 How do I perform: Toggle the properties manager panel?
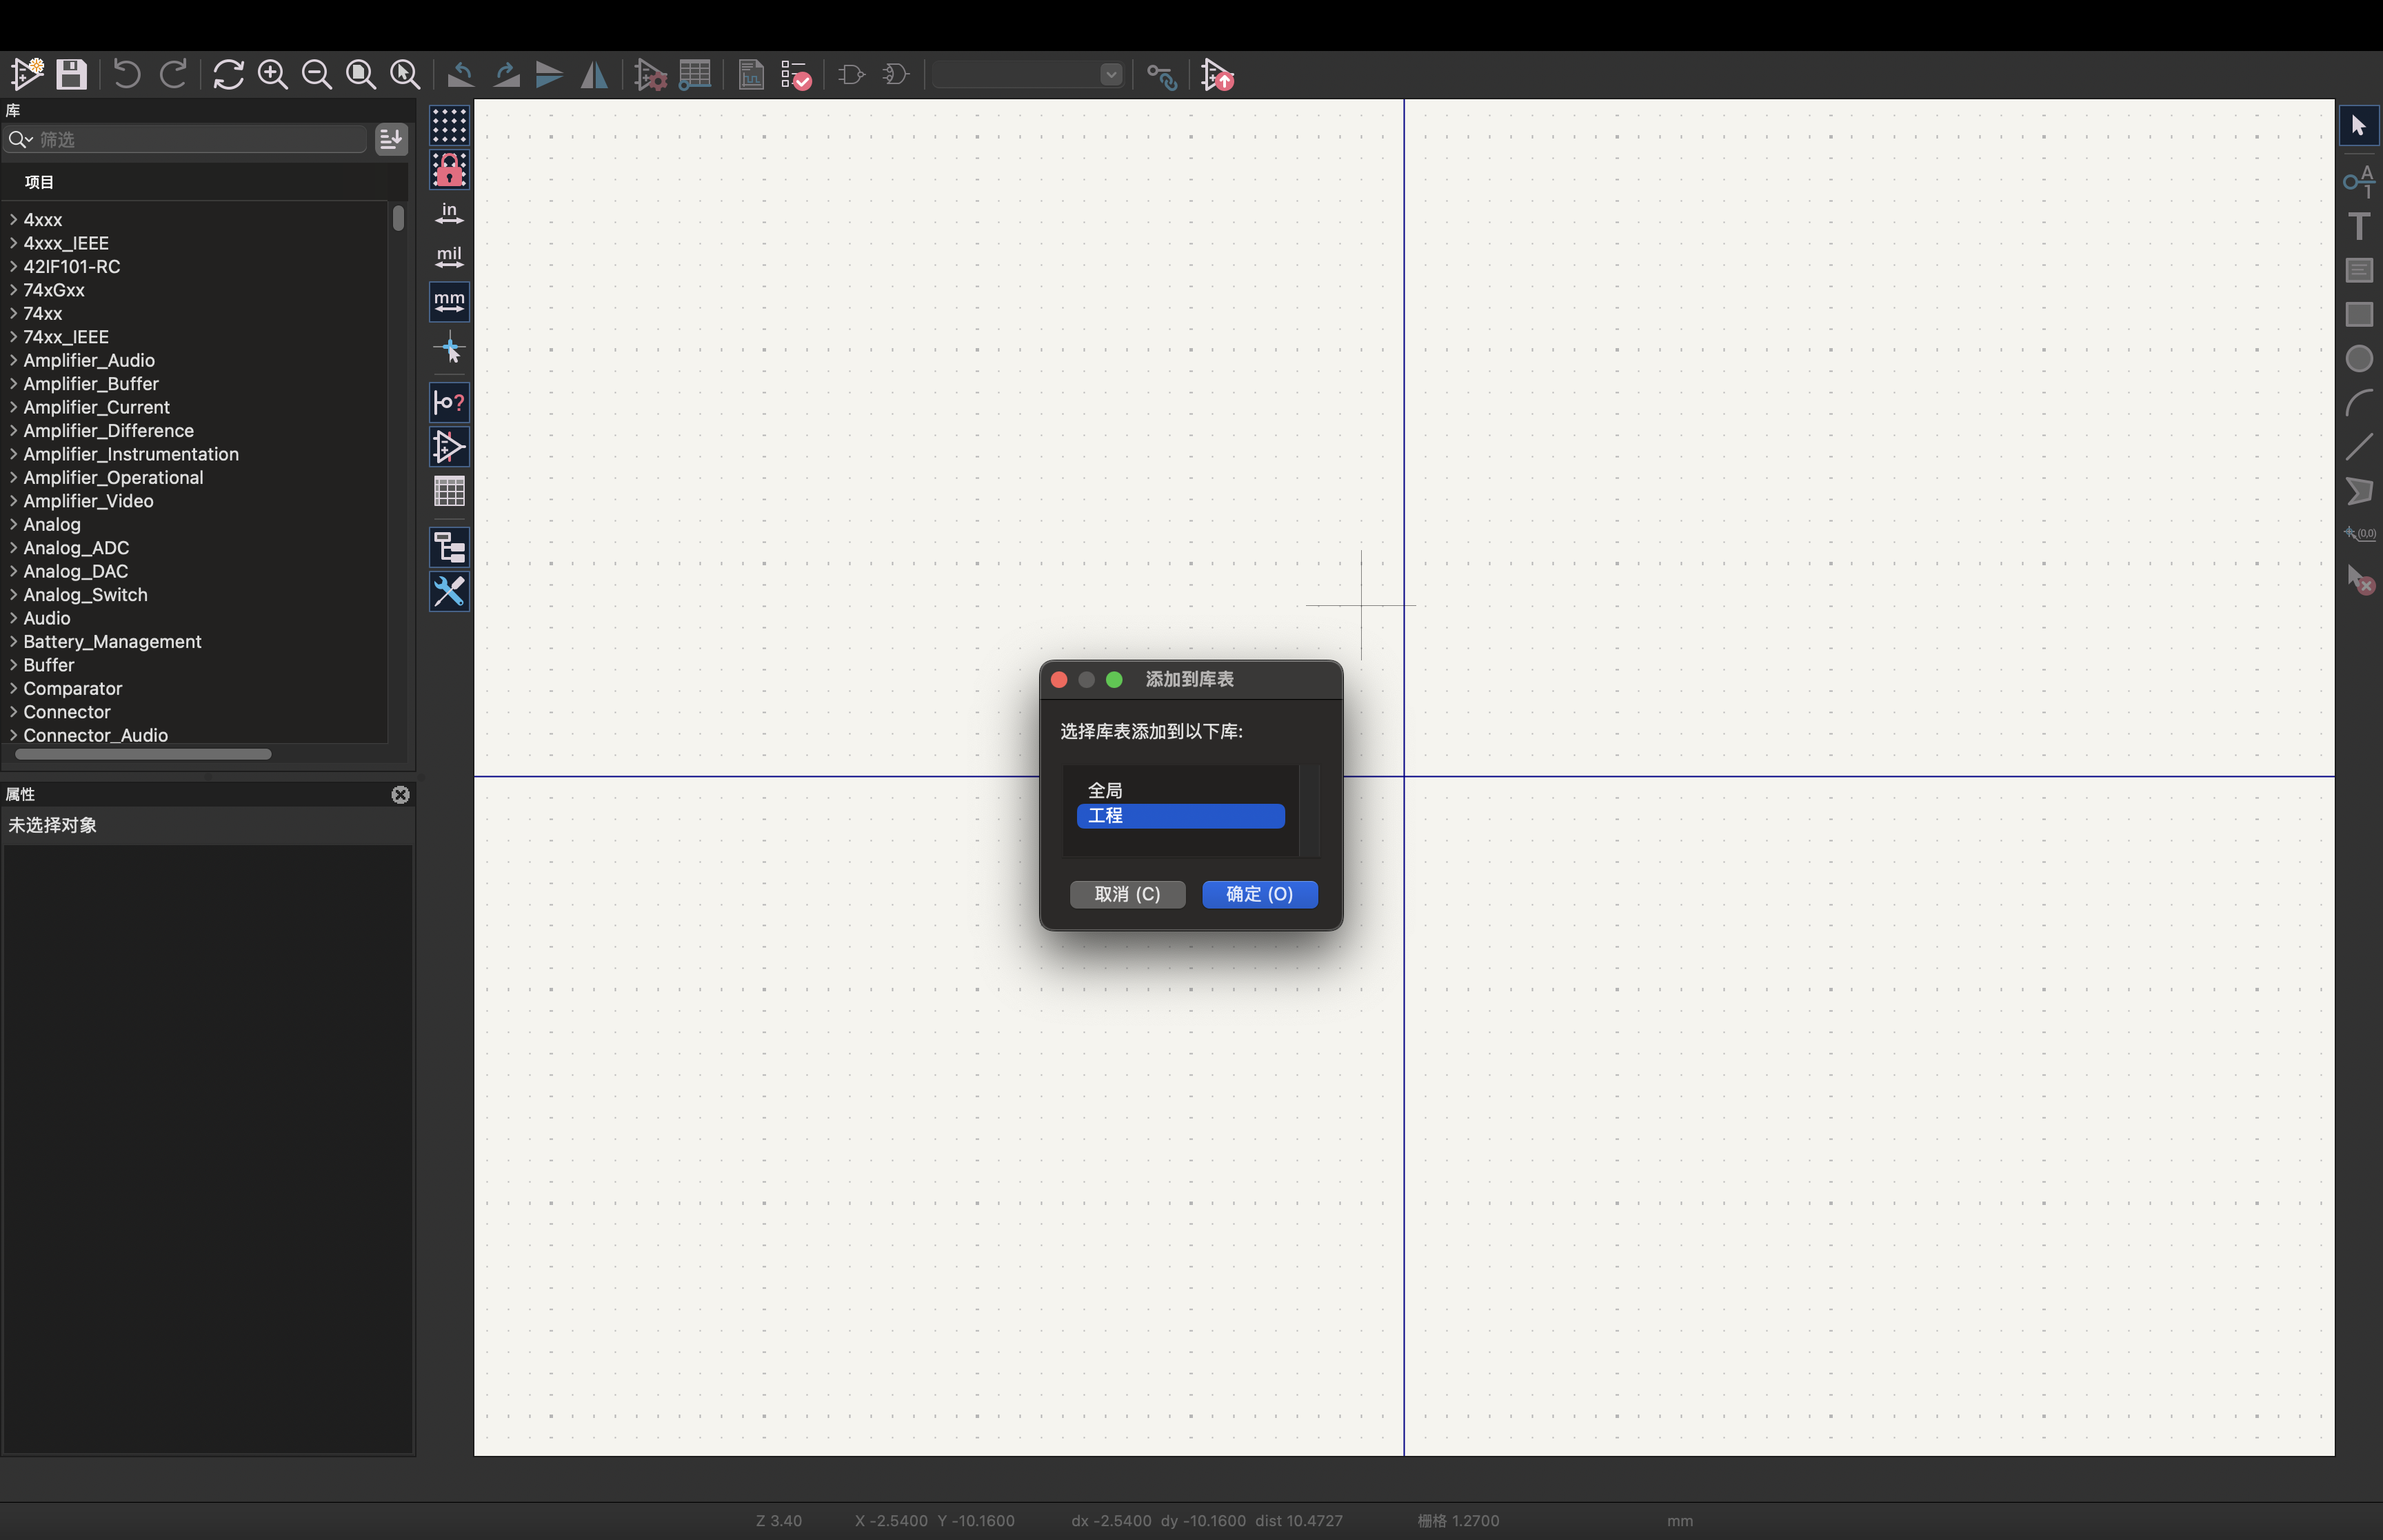pyautogui.click(x=449, y=591)
